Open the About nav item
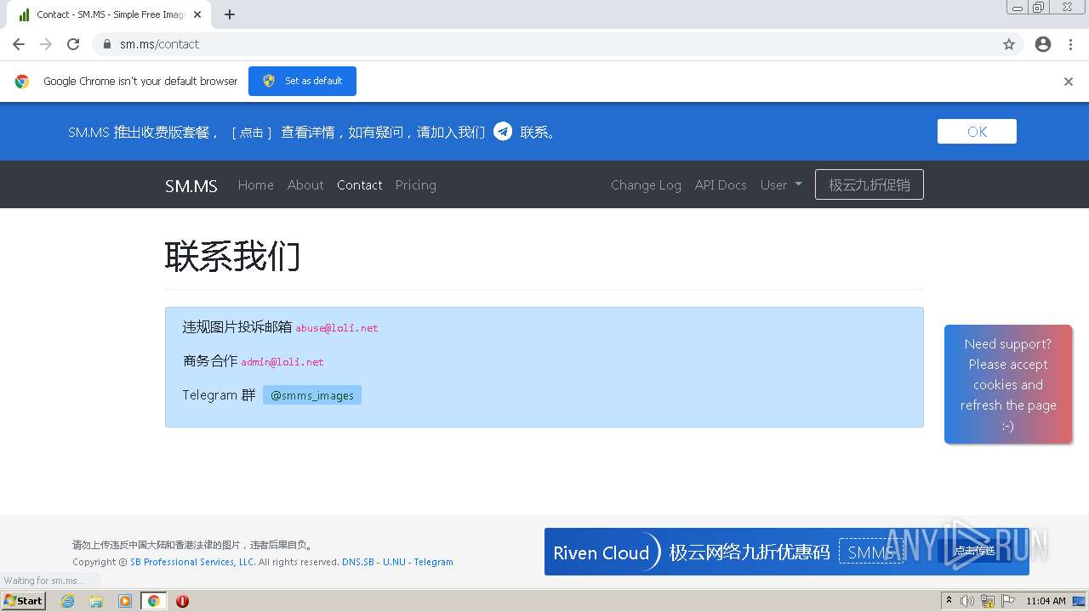This screenshot has height=612, width=1089. 305,185
